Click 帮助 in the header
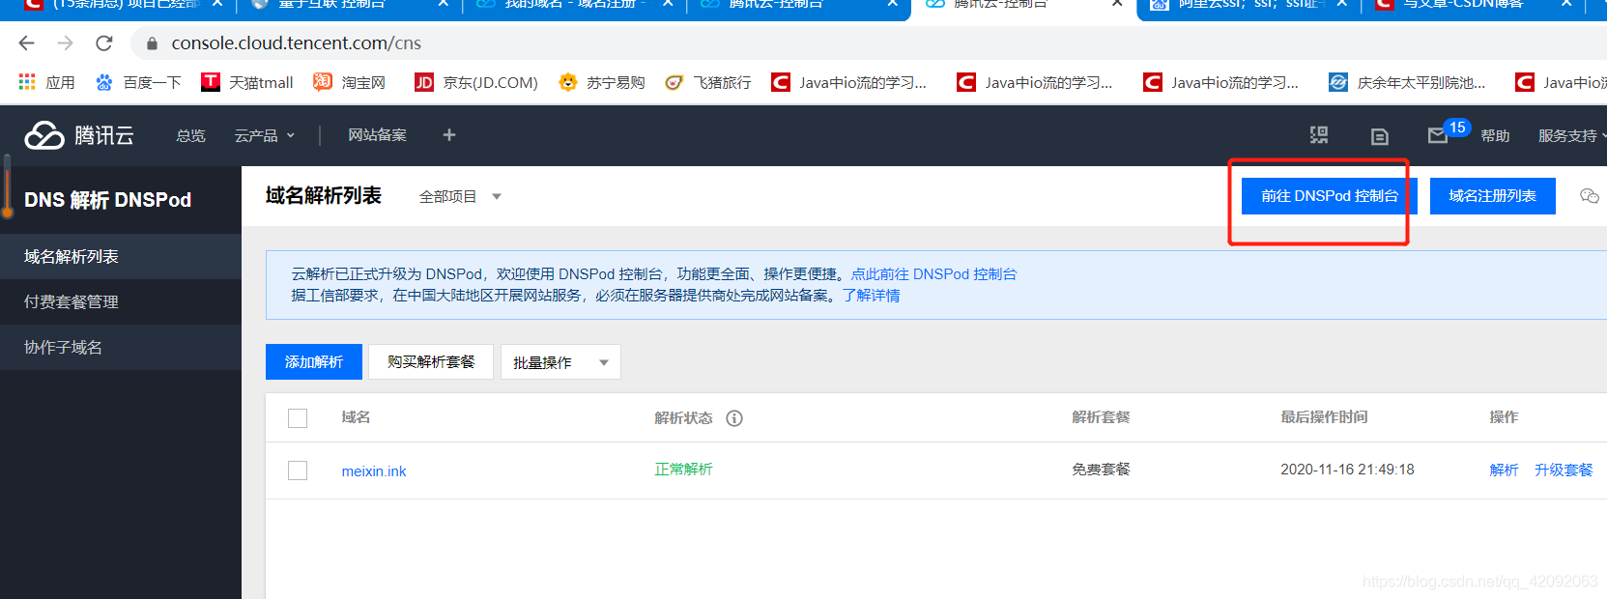Viewport: 1607px width, 599px height. (x=1495, y=135)
